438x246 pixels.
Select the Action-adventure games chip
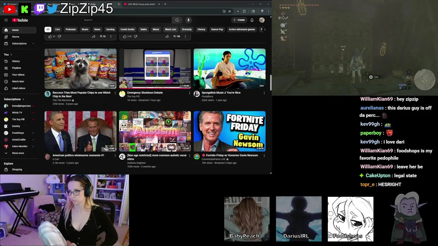[242, 29]
